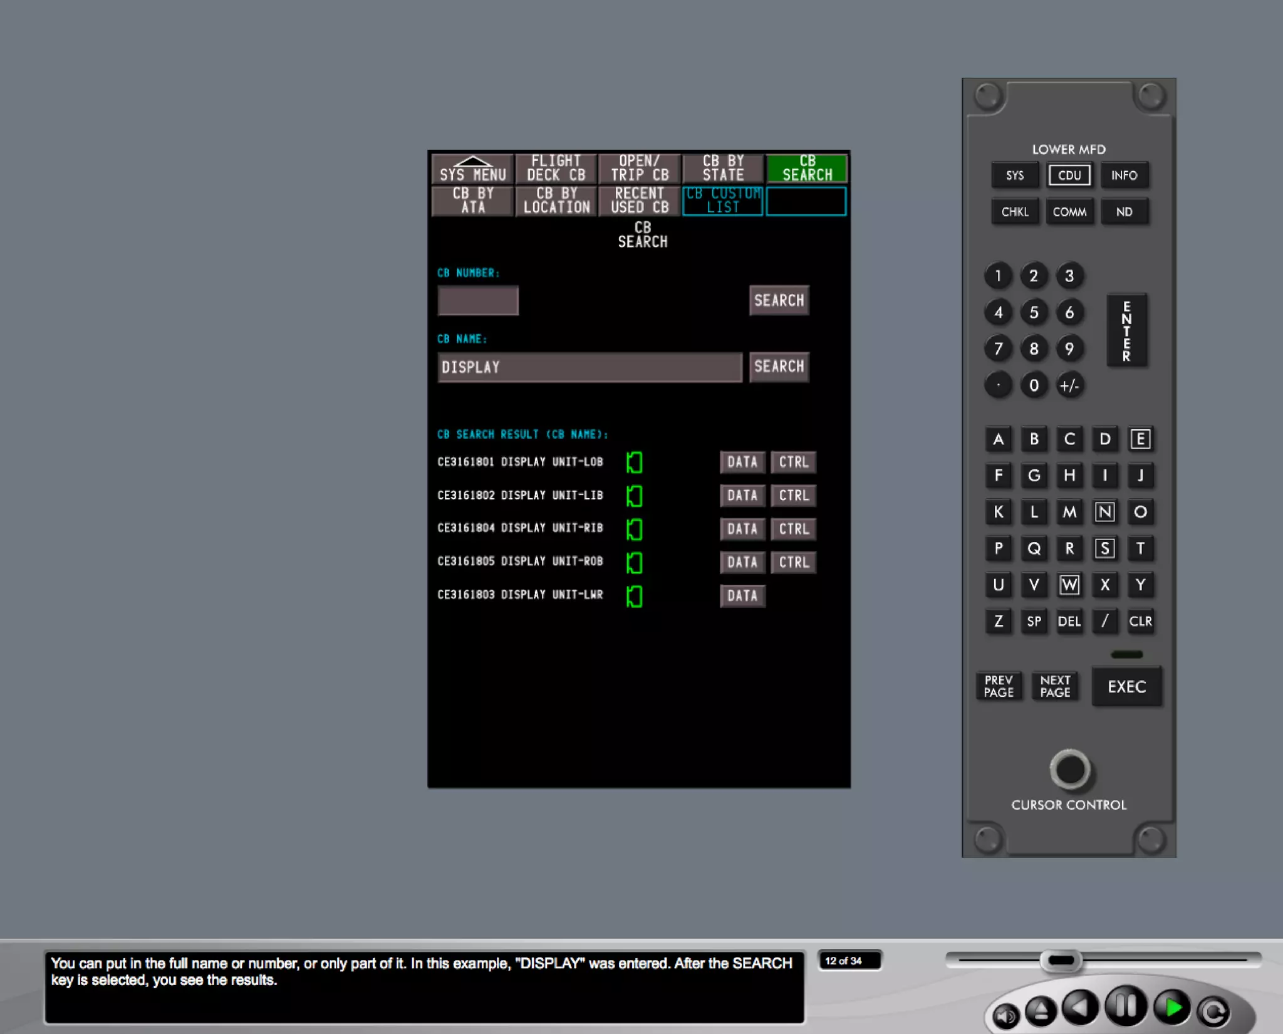Click breaker state icon for DISPLAY UNIT-LIB
The height and width of the screenshot is (1034, 1283).
click(635, 496)
